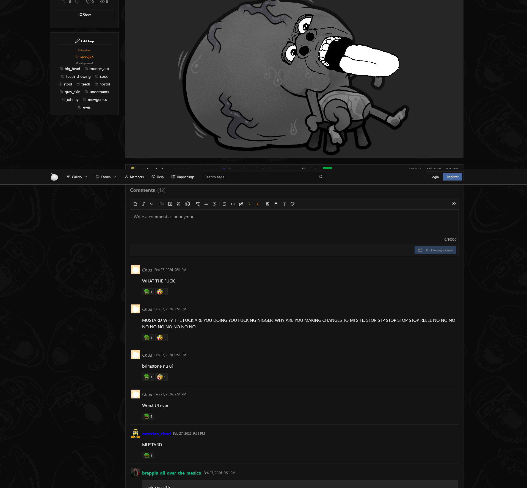Toggle frog reaction on austrian_chud's MUSTARD comment
Viewport: 527px width, 488px height.
148,456
